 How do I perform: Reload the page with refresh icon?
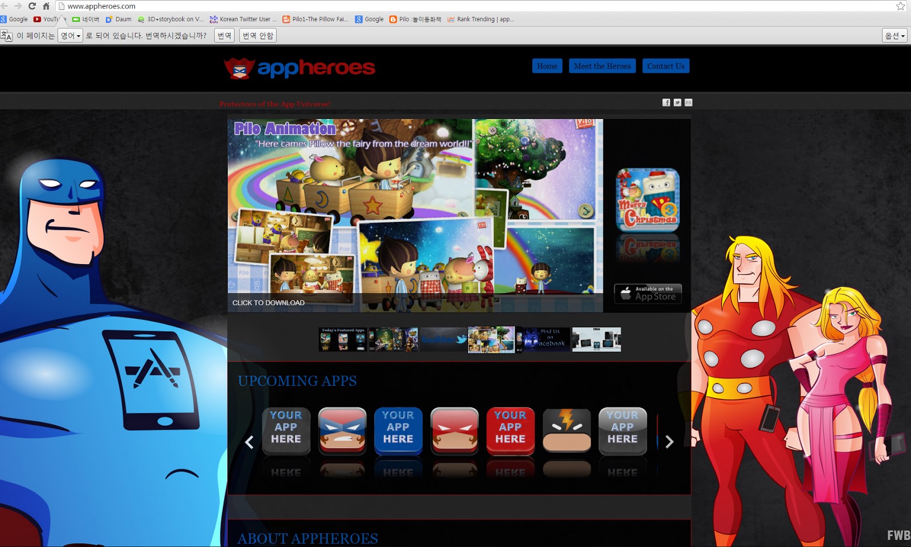pyautogui.click(x=32, y=6)
